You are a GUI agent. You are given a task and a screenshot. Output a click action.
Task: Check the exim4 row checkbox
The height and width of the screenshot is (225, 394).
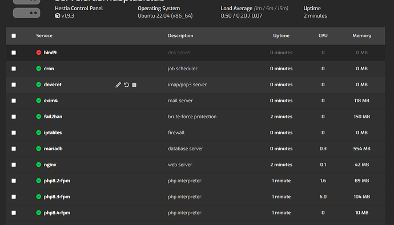pos(14,101)
